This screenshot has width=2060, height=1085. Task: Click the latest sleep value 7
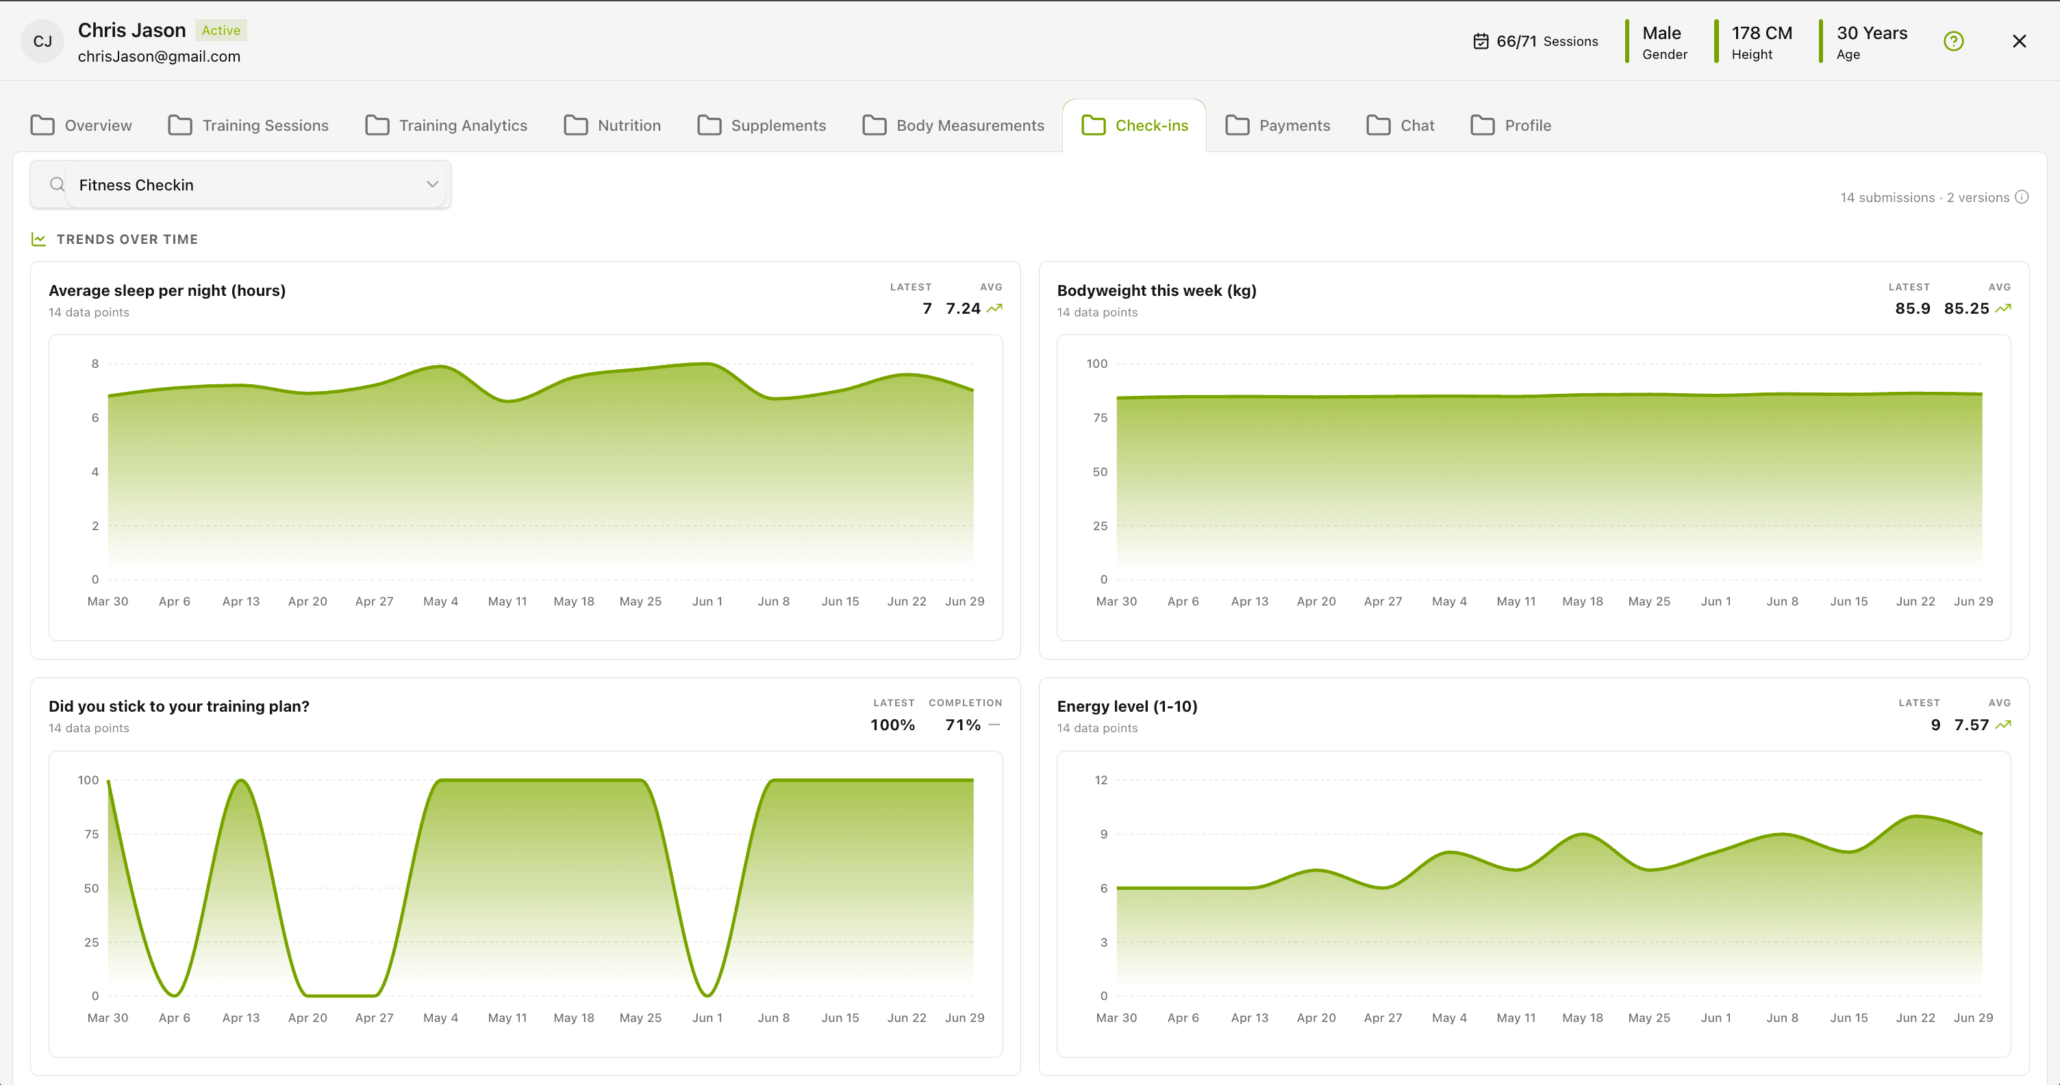927,309
